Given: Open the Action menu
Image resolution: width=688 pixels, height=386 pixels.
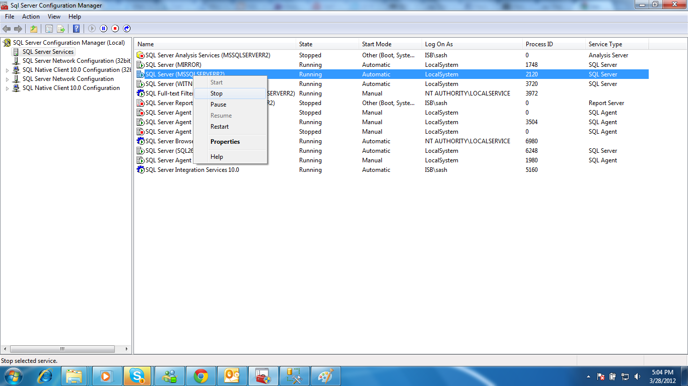Looking at the screenshot, I should tap(31, 17).
